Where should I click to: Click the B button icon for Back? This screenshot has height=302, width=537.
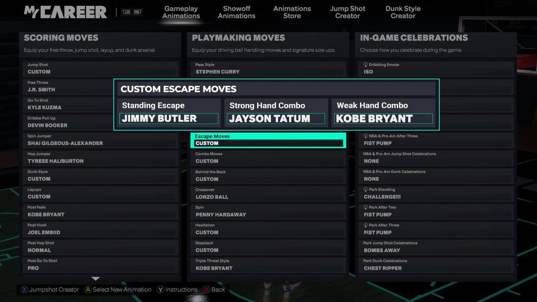click(206, 290)
